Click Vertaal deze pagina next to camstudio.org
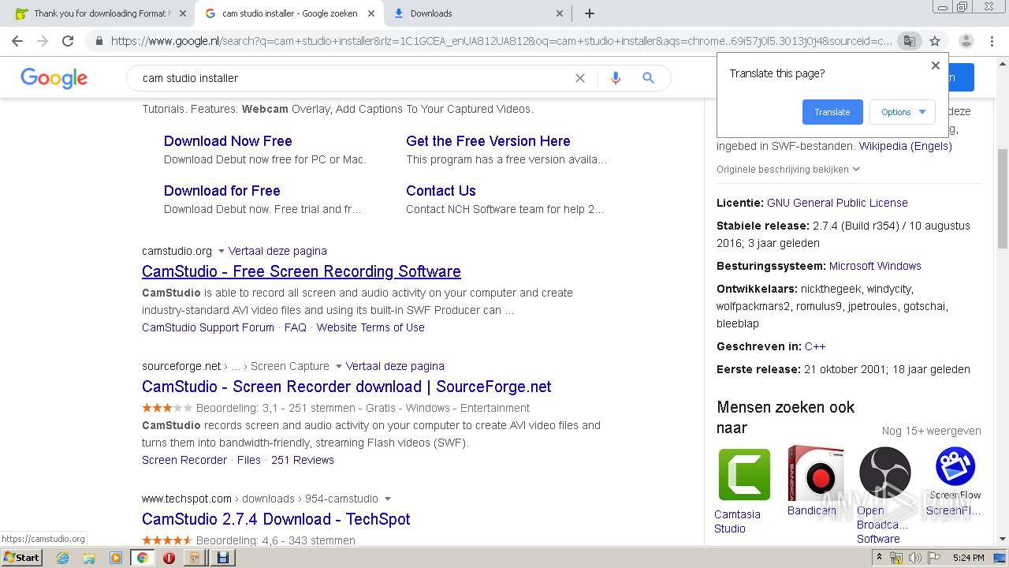 coord(277,251)
